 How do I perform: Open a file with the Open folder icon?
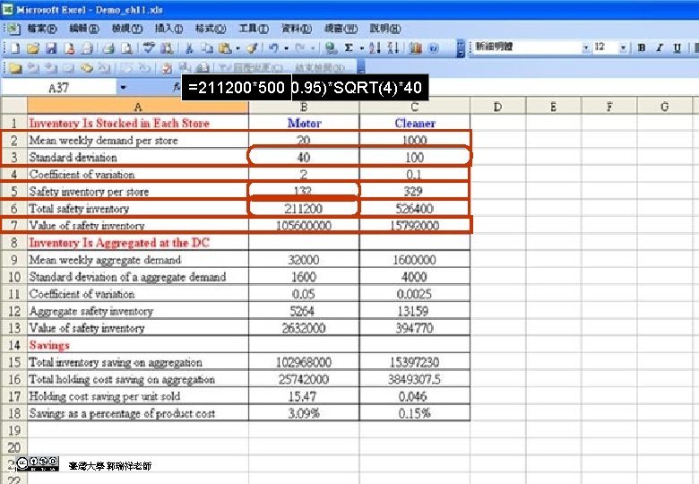(x=32, y=48)
